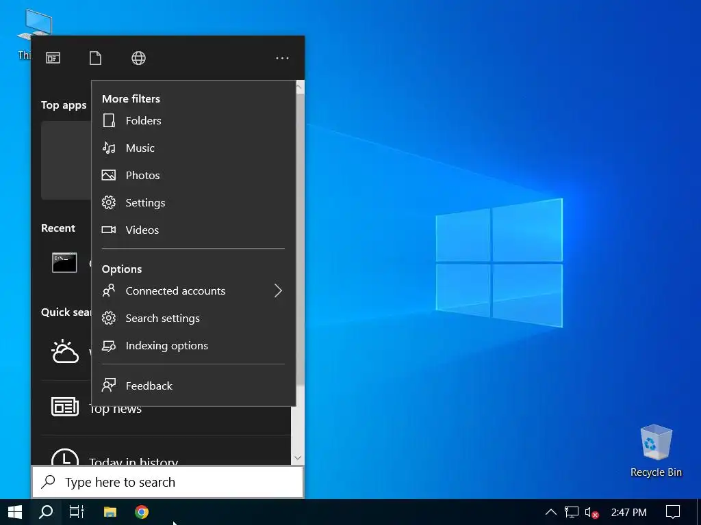Click the network status tray icon
The height and width of the screenshot is (525, 701).
(x=572, y=512)
